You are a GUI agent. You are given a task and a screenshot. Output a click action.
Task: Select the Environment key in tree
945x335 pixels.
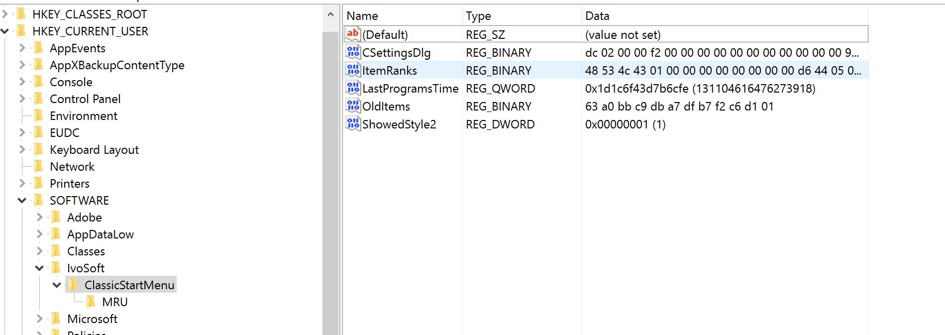pyautogui.click(x=83, y=116)
